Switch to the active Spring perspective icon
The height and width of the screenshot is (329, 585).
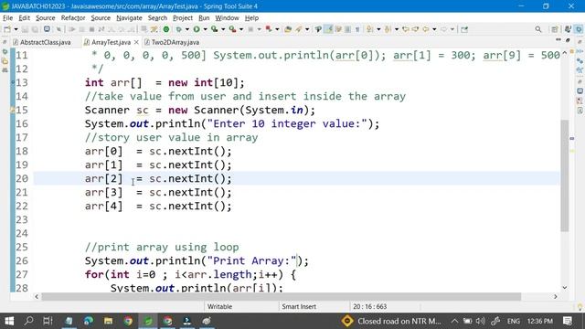[x=579, y=29]
